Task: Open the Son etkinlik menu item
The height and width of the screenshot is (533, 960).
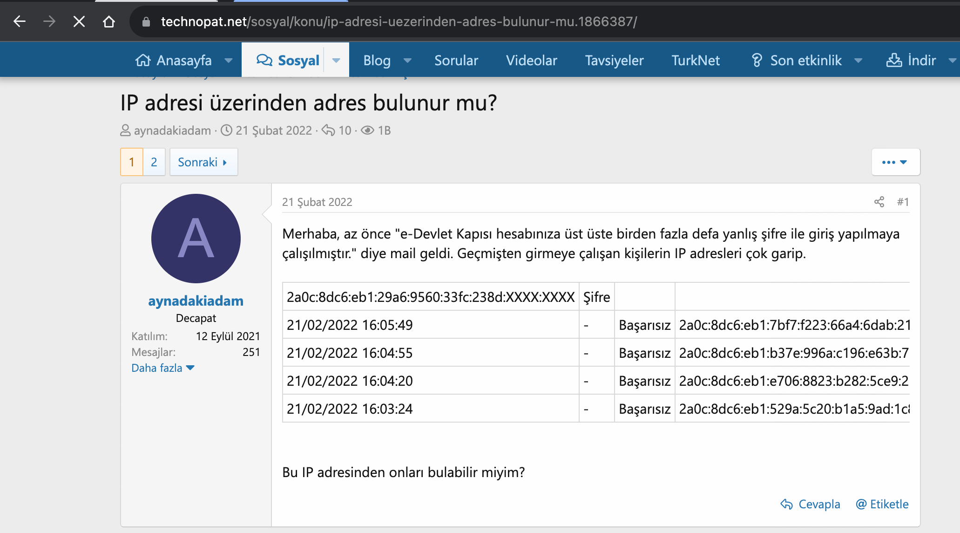Action: (797, 60)
